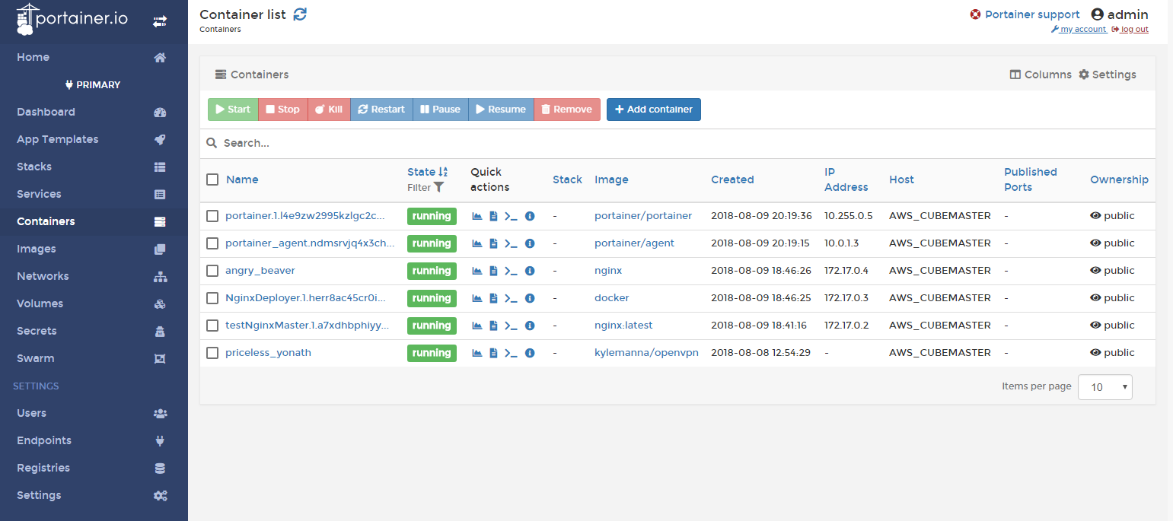Click the Networks sitemap icon
Image resolution: width=1173 pixels, height=521 pixels.
pyautogui.click(x=160, y=276)
